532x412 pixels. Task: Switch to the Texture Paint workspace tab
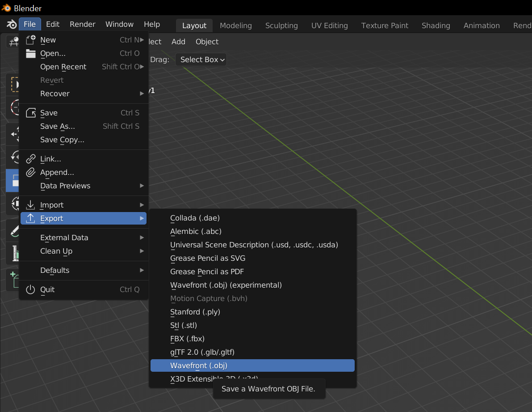[x=385, y=26]
